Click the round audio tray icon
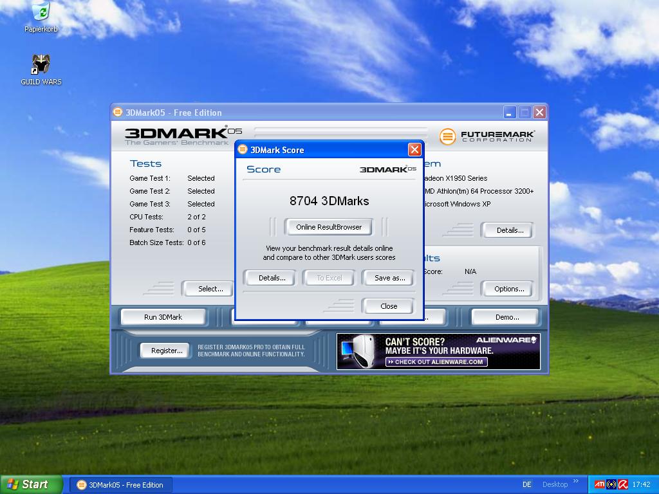Viewport: 659px width, 494px height. 611,484
